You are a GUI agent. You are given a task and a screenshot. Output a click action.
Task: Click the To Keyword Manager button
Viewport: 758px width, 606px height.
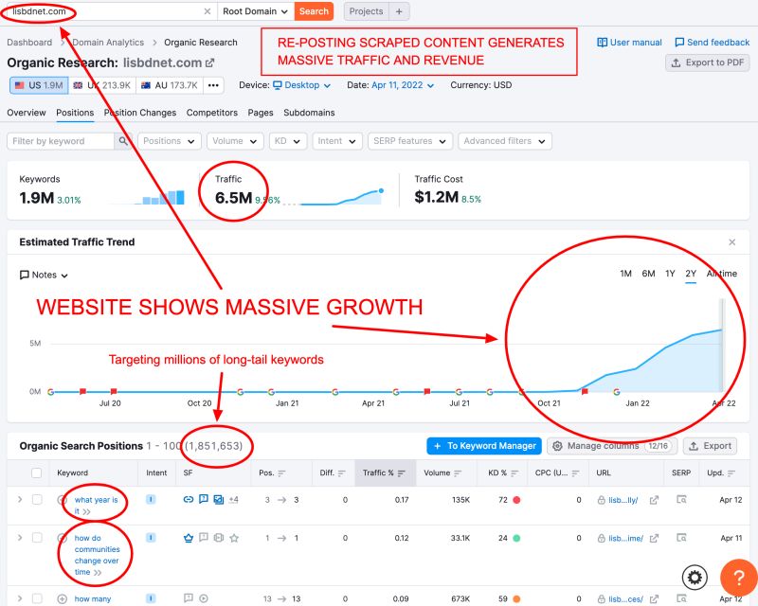[x=484, y=446]
